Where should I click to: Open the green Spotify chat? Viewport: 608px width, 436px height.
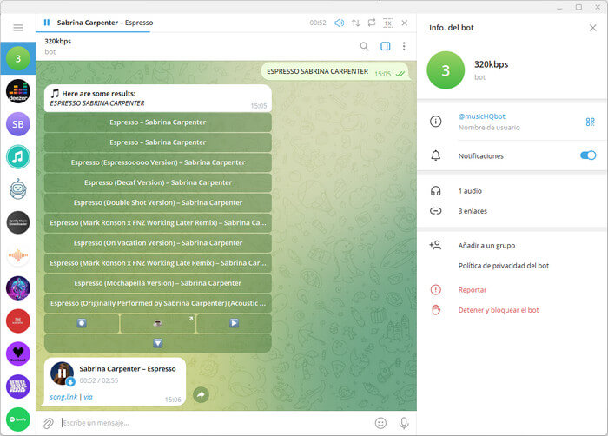(x=18, y=419)
